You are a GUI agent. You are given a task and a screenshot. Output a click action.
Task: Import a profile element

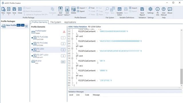[x=81, y=8]
